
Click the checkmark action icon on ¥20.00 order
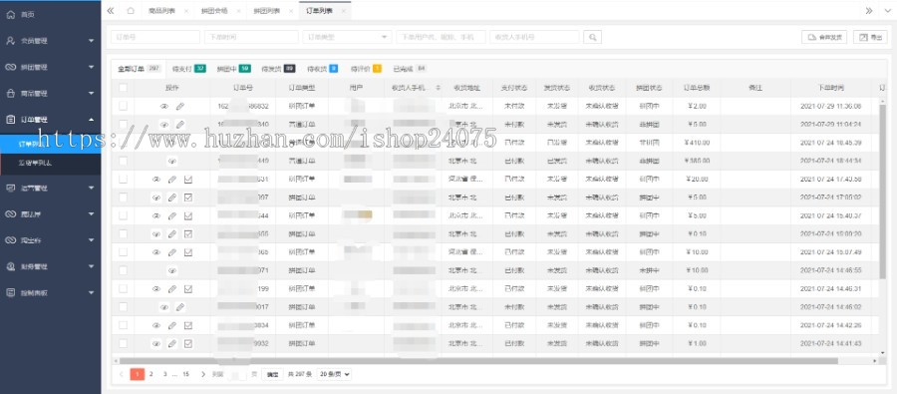pos(188,180)
